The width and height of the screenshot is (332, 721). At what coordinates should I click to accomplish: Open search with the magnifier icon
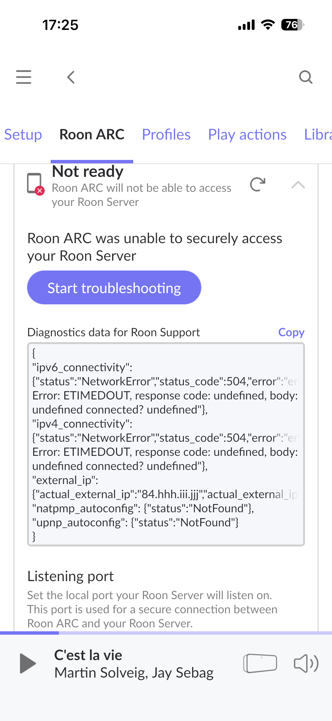306,77
